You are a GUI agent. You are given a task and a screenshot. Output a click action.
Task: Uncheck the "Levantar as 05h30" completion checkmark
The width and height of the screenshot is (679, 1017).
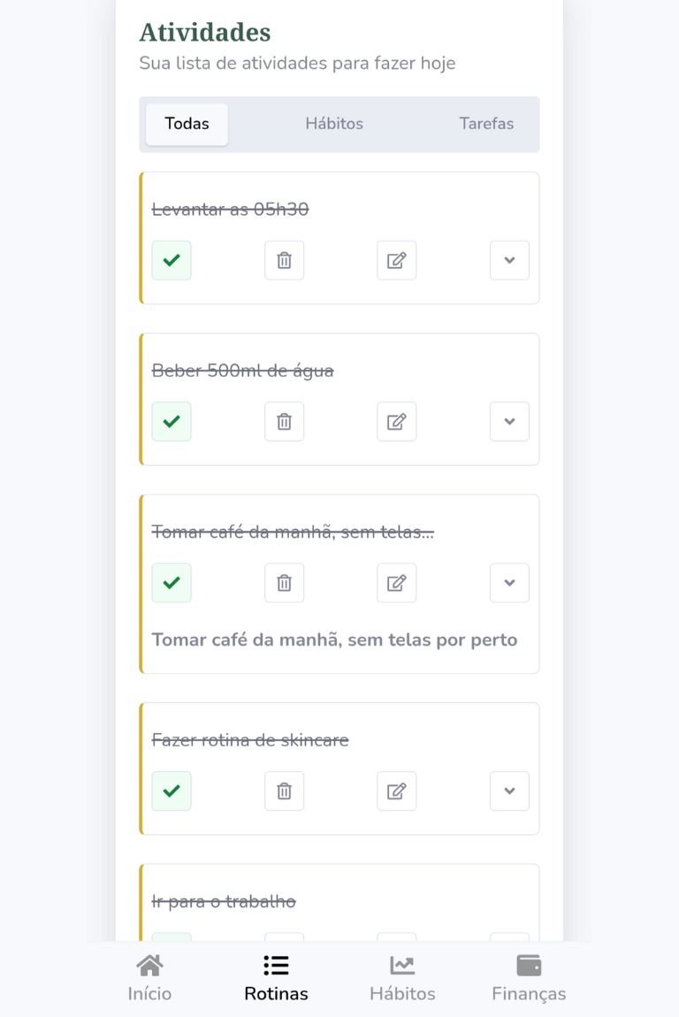(172, 260)
